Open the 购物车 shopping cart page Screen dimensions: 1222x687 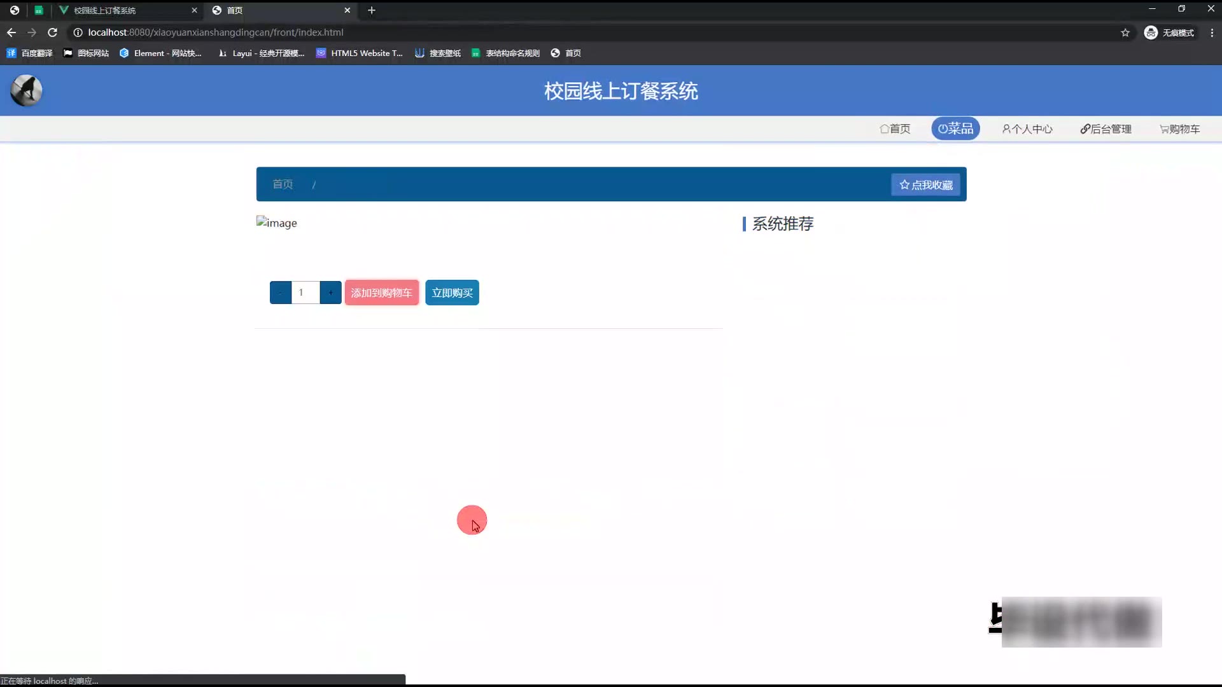click(1179, 128)
